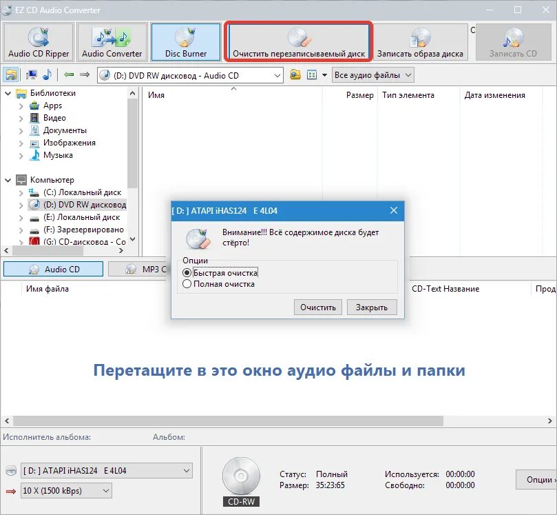The height and width of the screenshot is (515, 557).
Task: Click the view layout grid icon
Action: (312, 75)
